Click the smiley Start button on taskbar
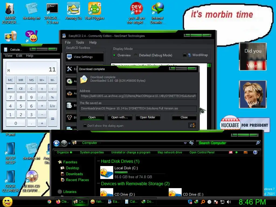 coord(7,202)
